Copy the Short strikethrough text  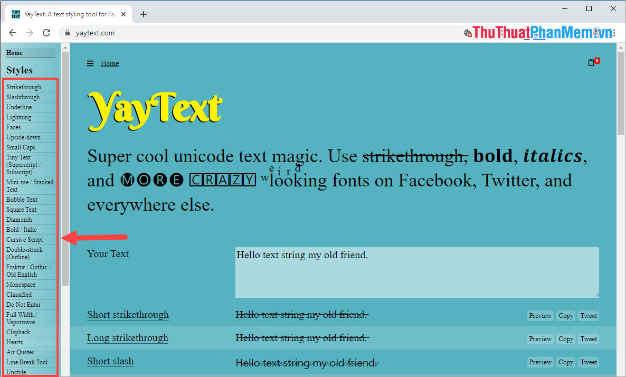coord(566,316)
